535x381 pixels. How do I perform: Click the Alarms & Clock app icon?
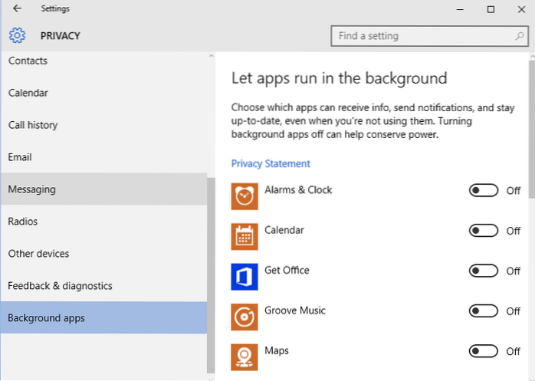pos(245,196)
